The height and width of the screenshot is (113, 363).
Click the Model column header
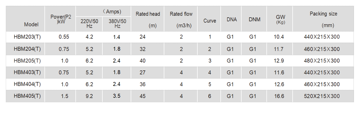coord(31,24)
